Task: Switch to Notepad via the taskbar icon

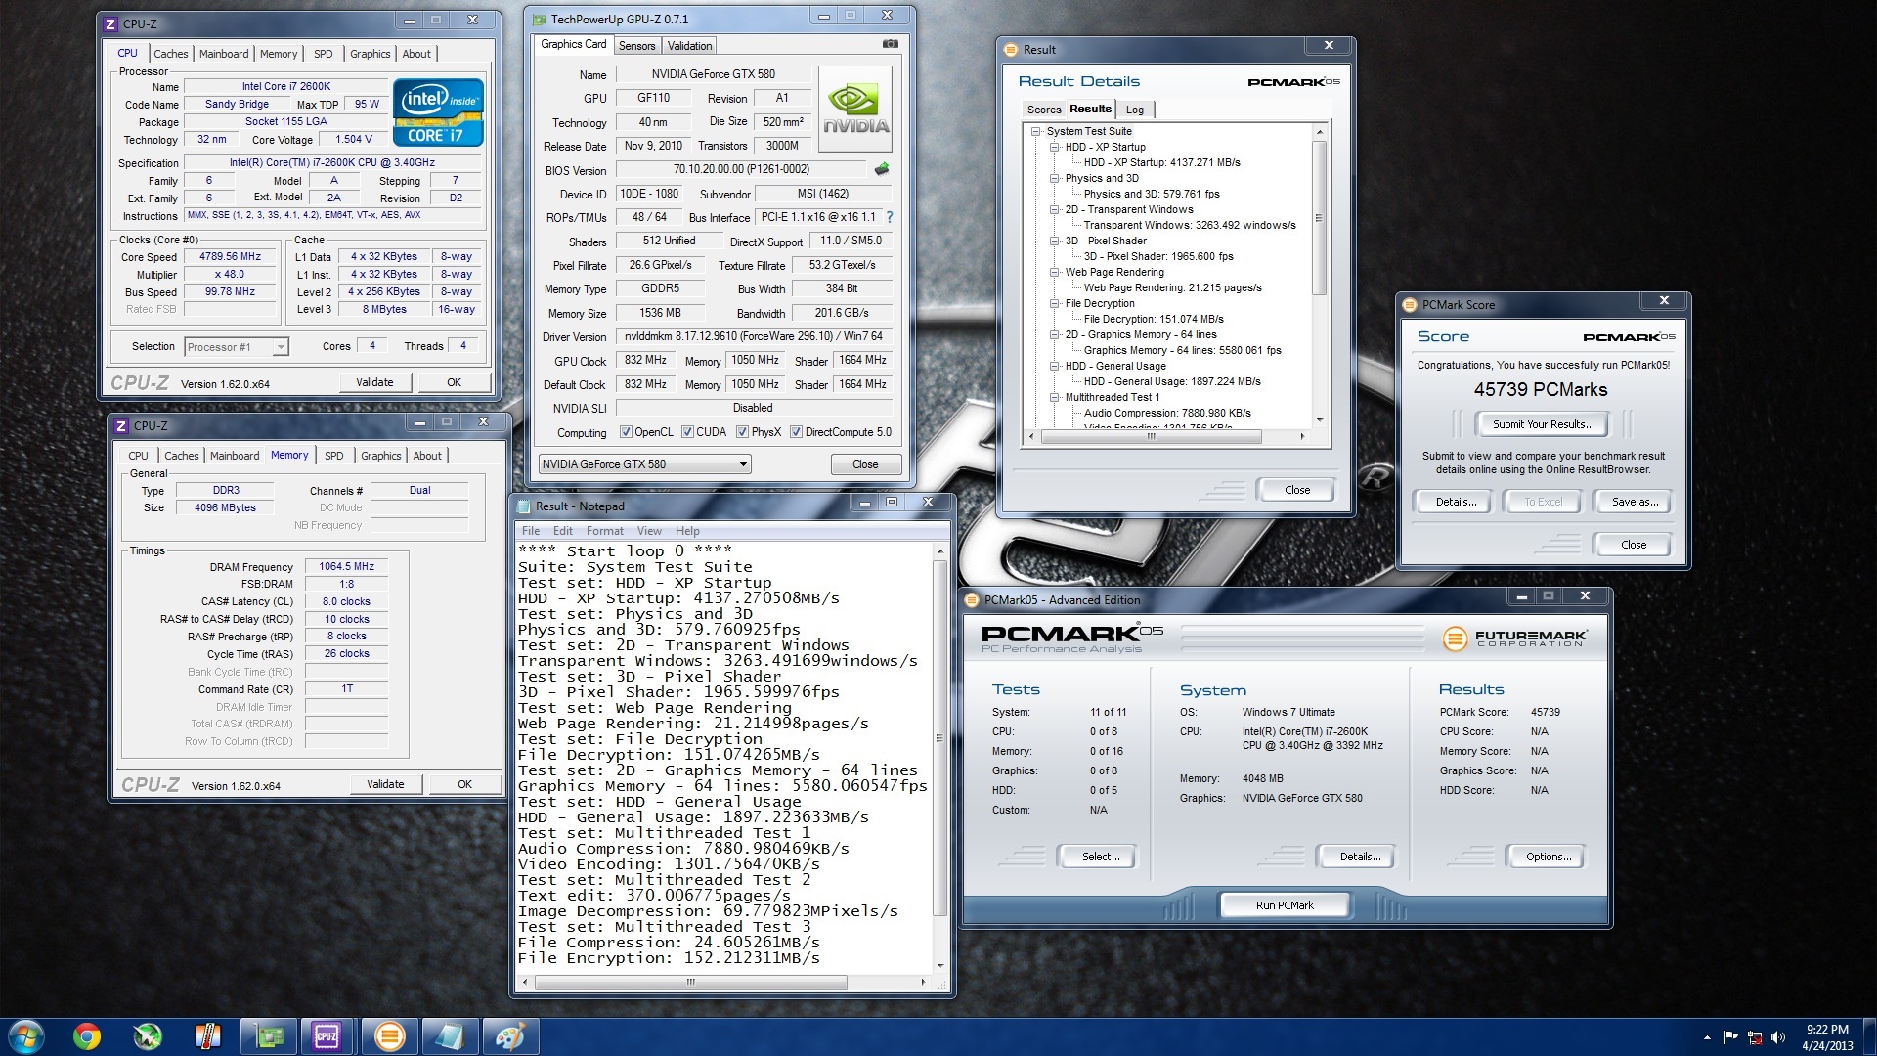Action: (450, 1036)
